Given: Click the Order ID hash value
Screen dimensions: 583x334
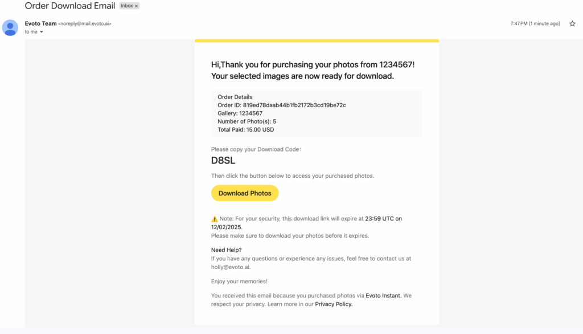Looking at the screenshot, I should point(294,105).
